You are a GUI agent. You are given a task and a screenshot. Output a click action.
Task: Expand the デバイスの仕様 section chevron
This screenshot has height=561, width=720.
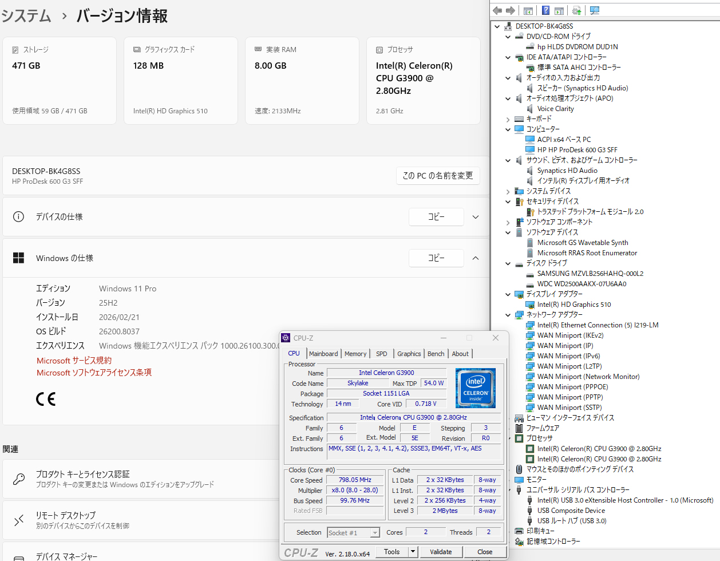click(476, 217)
